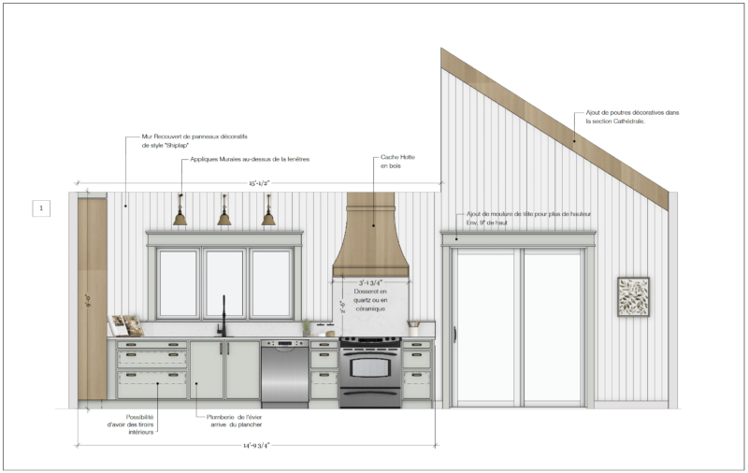
Task: Click the black kitchen faucet
Action: [x=223, y=316]
